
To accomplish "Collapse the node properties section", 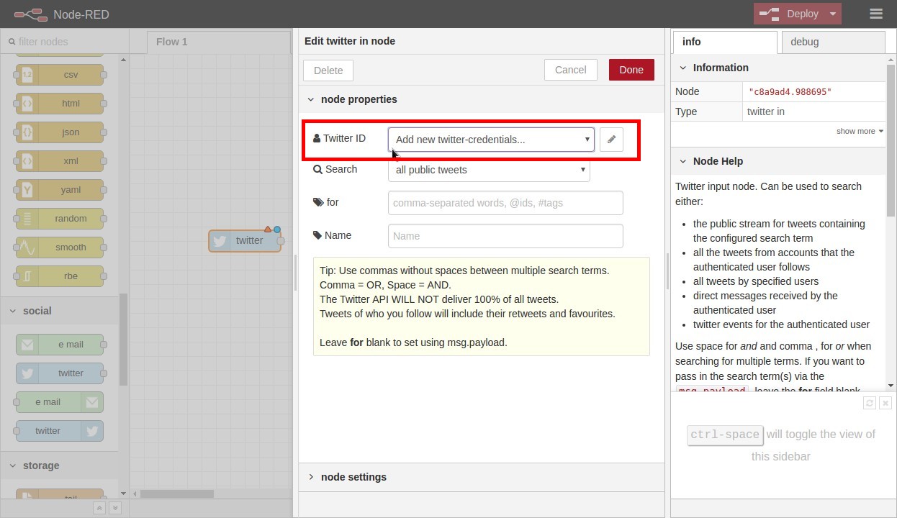I will point(481,99).
